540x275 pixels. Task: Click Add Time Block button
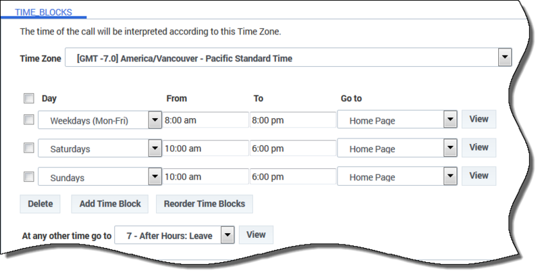(x=110, y=203)
